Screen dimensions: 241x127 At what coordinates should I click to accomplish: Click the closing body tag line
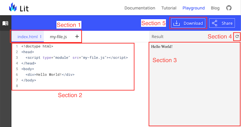tap(29, 80)
